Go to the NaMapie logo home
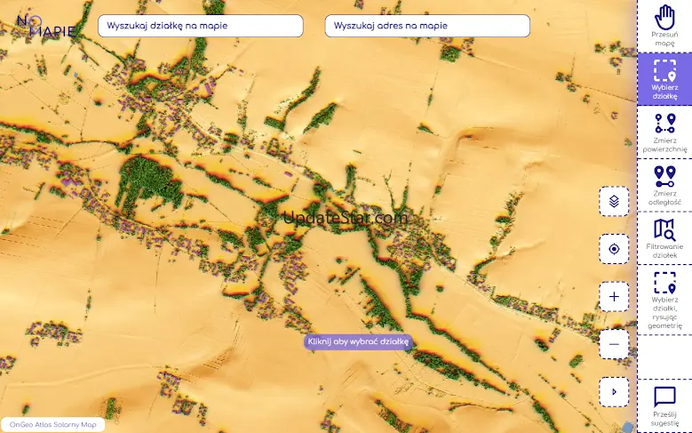The width and height of the screenshot is (692, 433). (x=46, y=26)
